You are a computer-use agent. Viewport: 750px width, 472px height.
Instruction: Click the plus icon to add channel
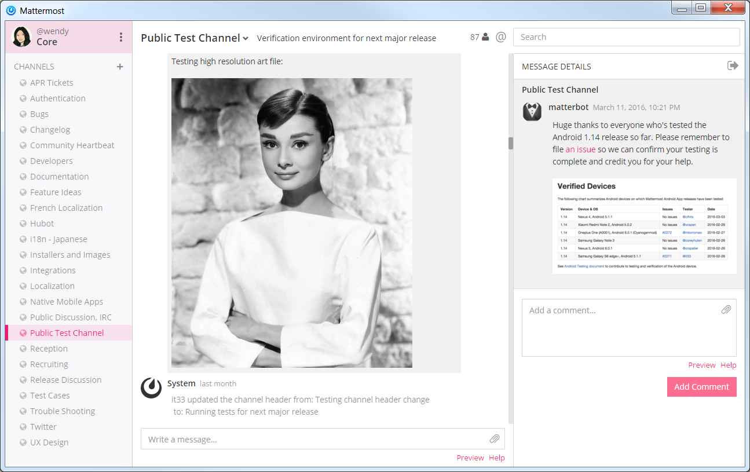coord(120,67)
